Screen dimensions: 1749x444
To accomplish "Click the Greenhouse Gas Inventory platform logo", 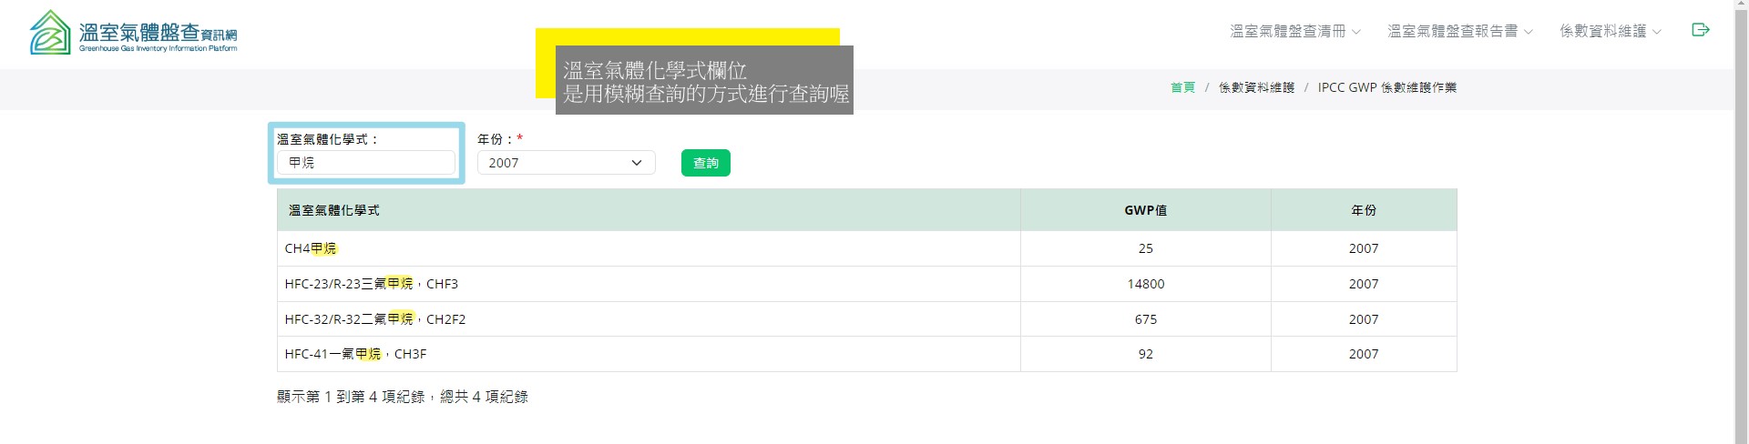I will pyautogui.click(x=133, y=33).
